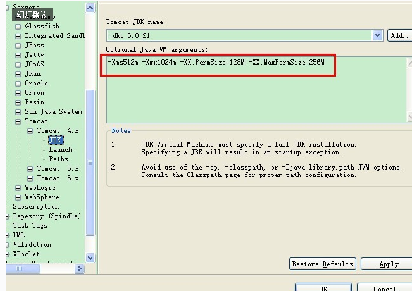Select Tomcat 5.x tree item
412x291 pixels.
tap(58, 168)
